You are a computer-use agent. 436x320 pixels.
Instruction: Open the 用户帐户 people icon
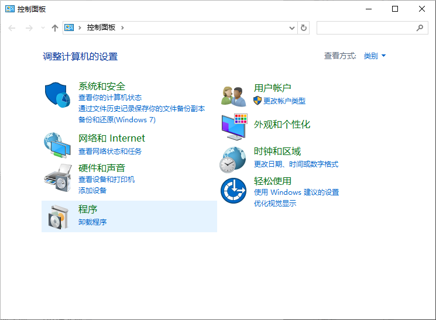coord(234,96)
